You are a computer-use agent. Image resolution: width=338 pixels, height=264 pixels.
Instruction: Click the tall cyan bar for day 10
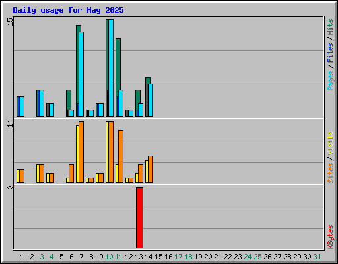[x=111, y=68]
